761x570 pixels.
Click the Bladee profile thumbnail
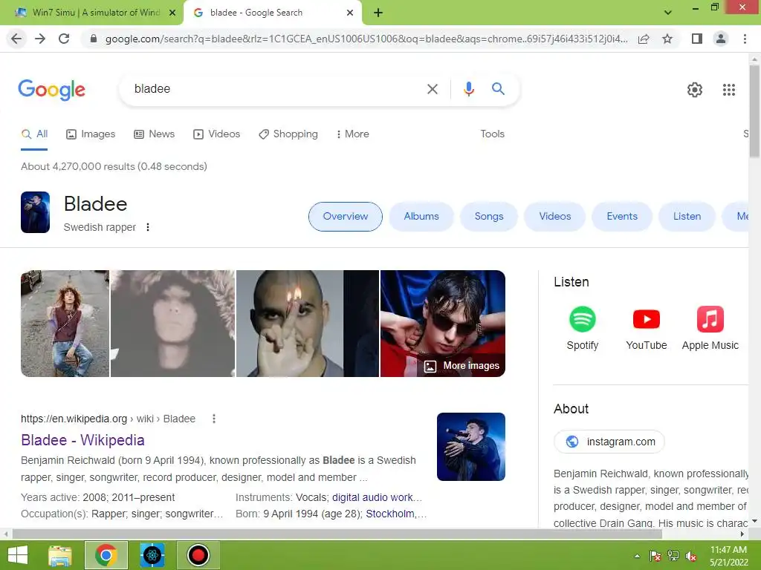pos(36,212)
